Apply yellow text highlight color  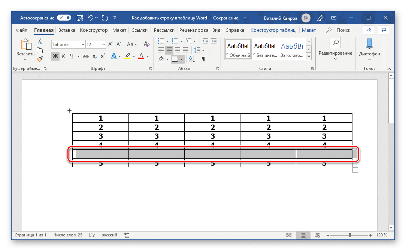click(127, 56)
